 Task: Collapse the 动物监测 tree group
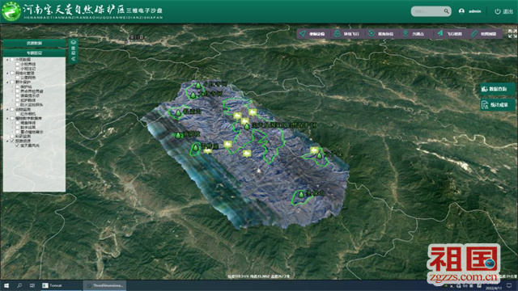(7, 109)
